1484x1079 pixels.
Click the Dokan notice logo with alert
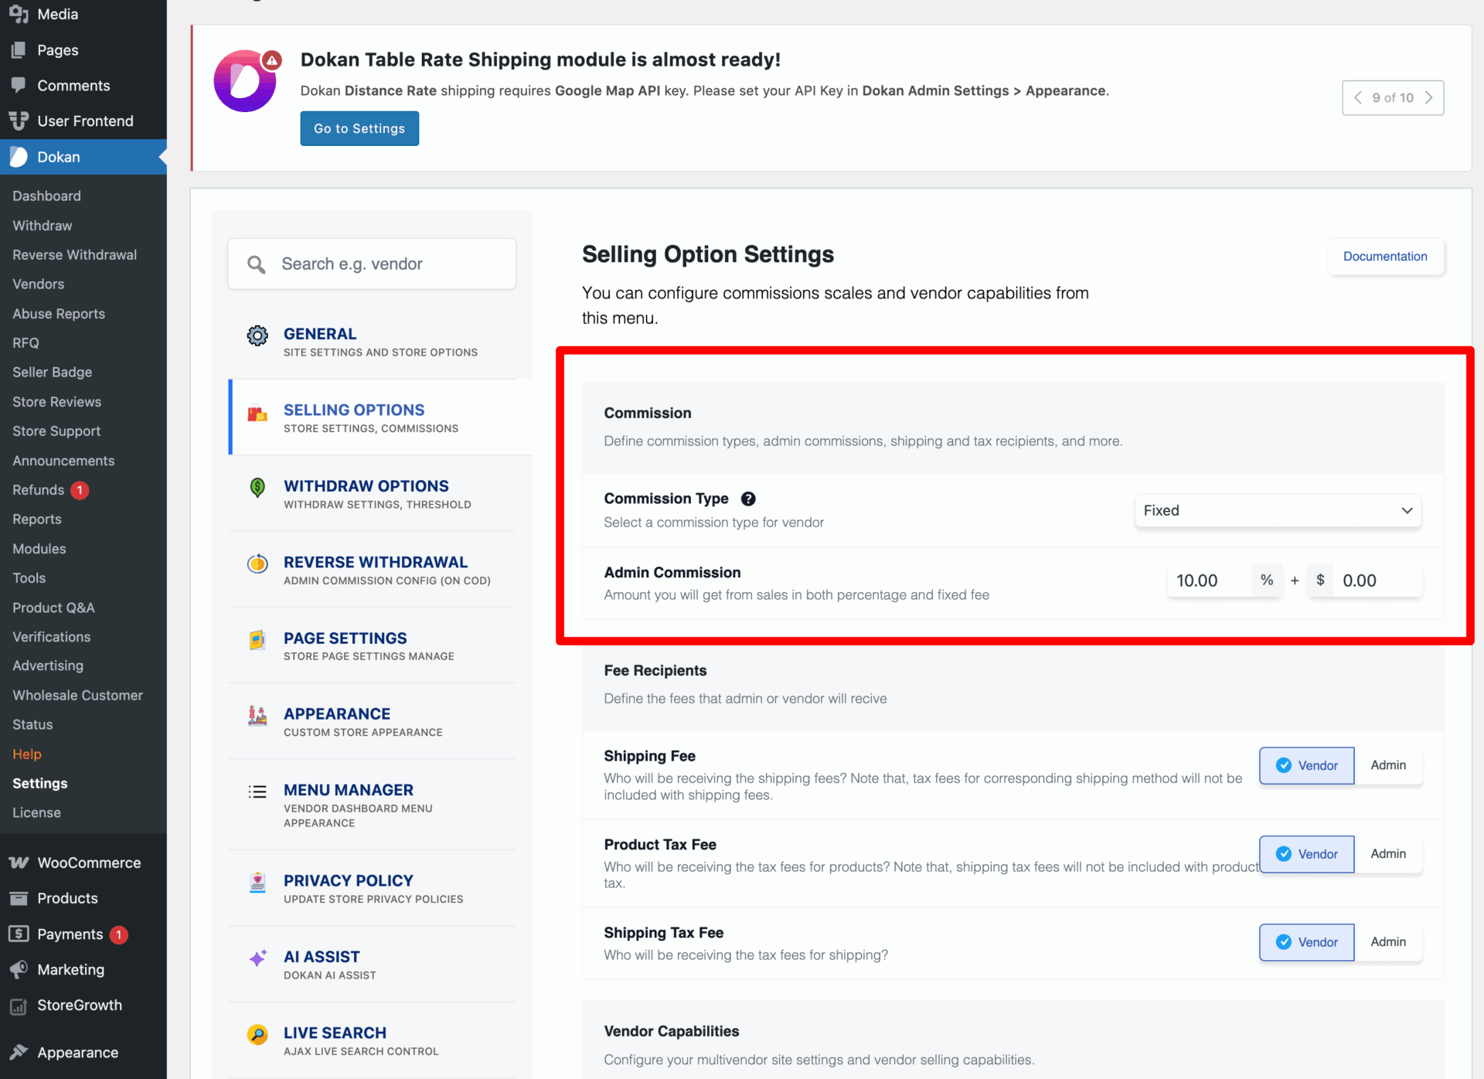click(247, 82)
